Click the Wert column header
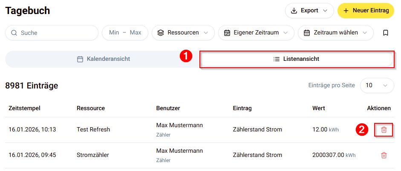This screenshot has width=401, height=171. click(319, 108)
